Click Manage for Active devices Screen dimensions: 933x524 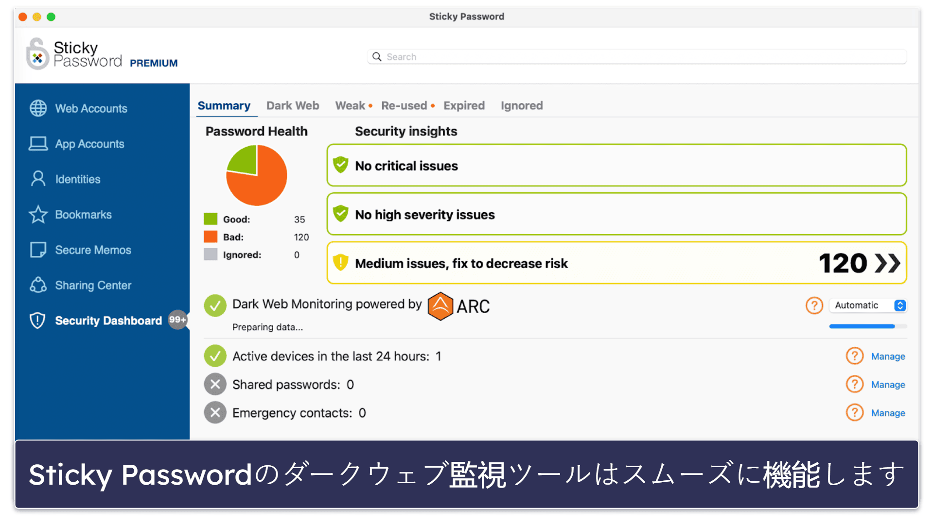pos(888,356)
